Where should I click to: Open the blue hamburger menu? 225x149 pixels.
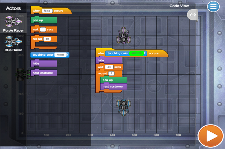tap(213, 6)
